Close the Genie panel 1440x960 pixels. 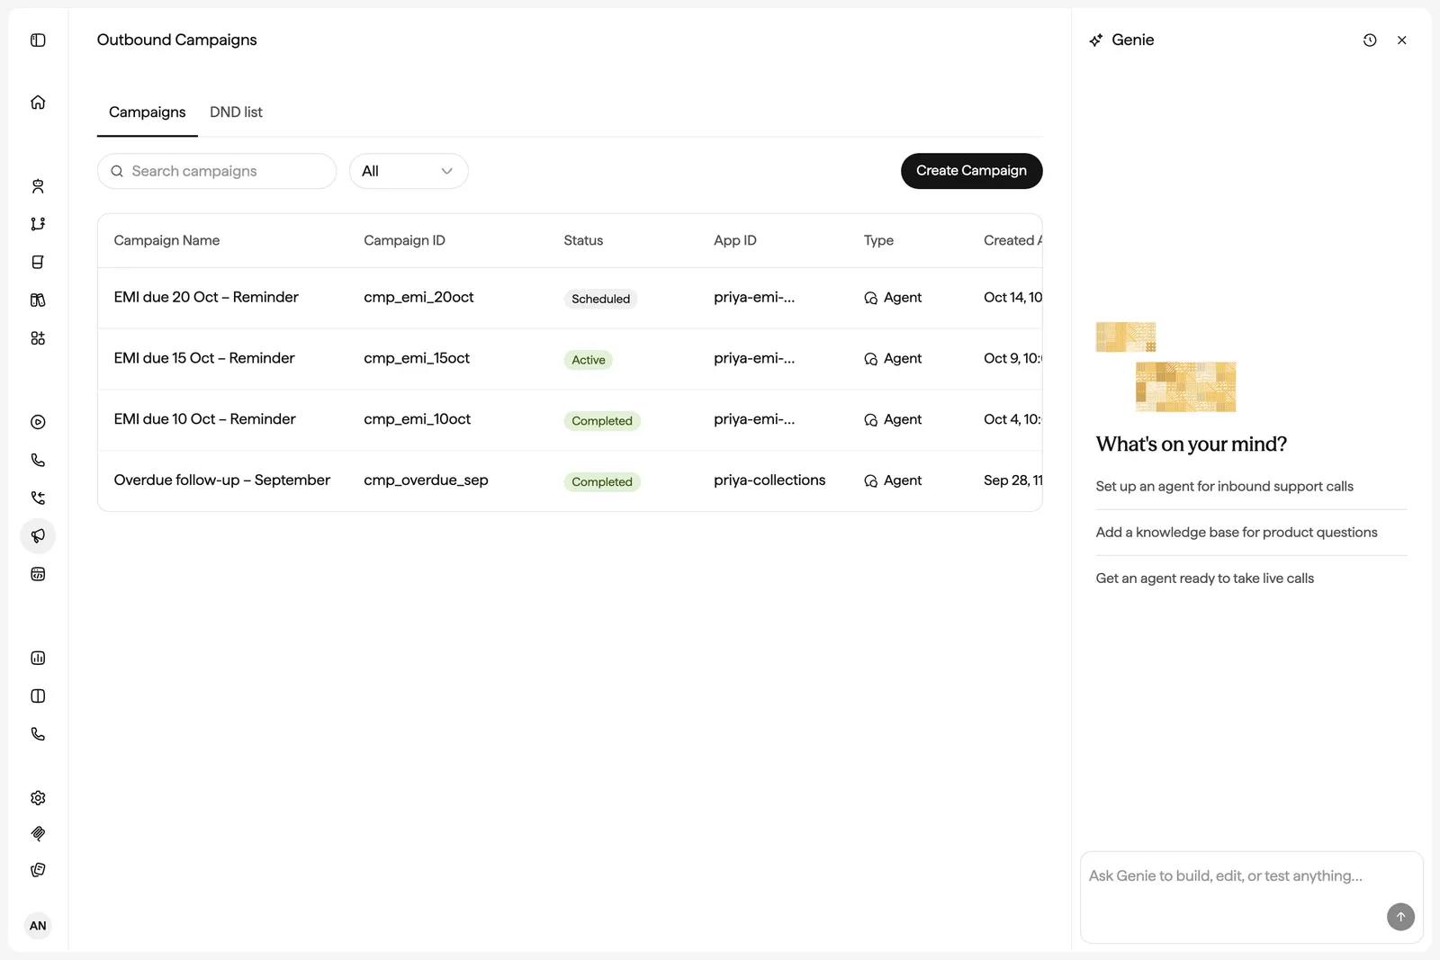coord(1402,40)
